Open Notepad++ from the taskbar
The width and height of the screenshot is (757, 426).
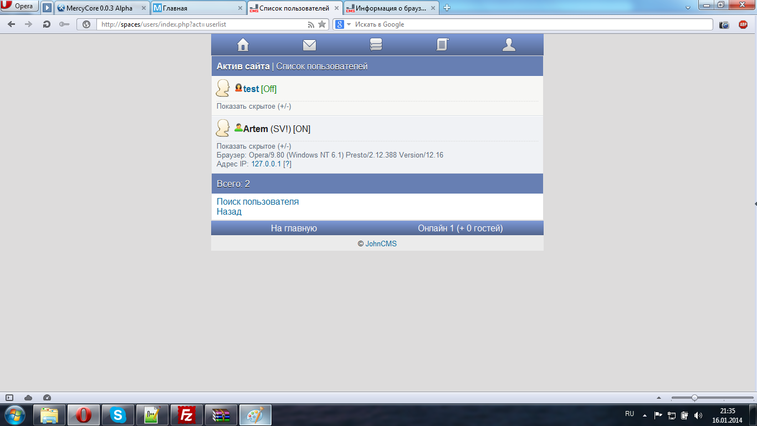coord(152,415)
